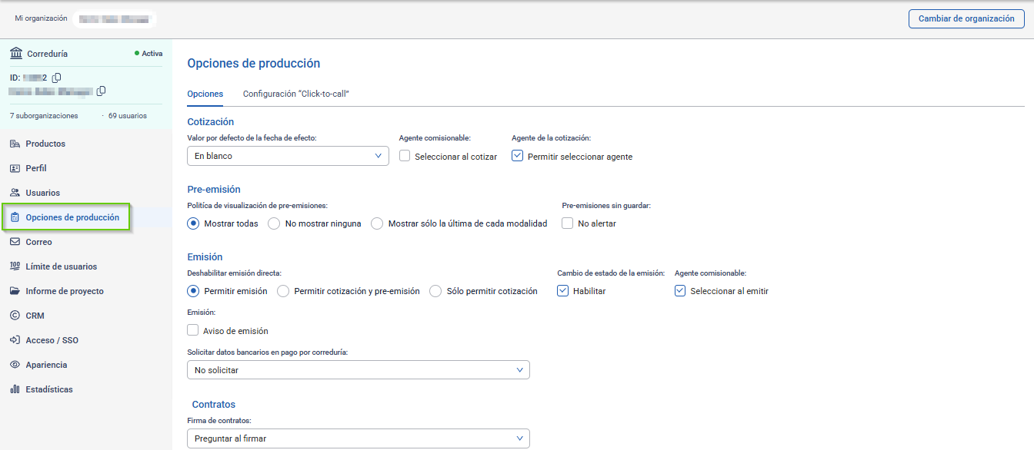Enable Seleccionar al cotizar checkbox
1034x450 pixels.
click(405, 156)
